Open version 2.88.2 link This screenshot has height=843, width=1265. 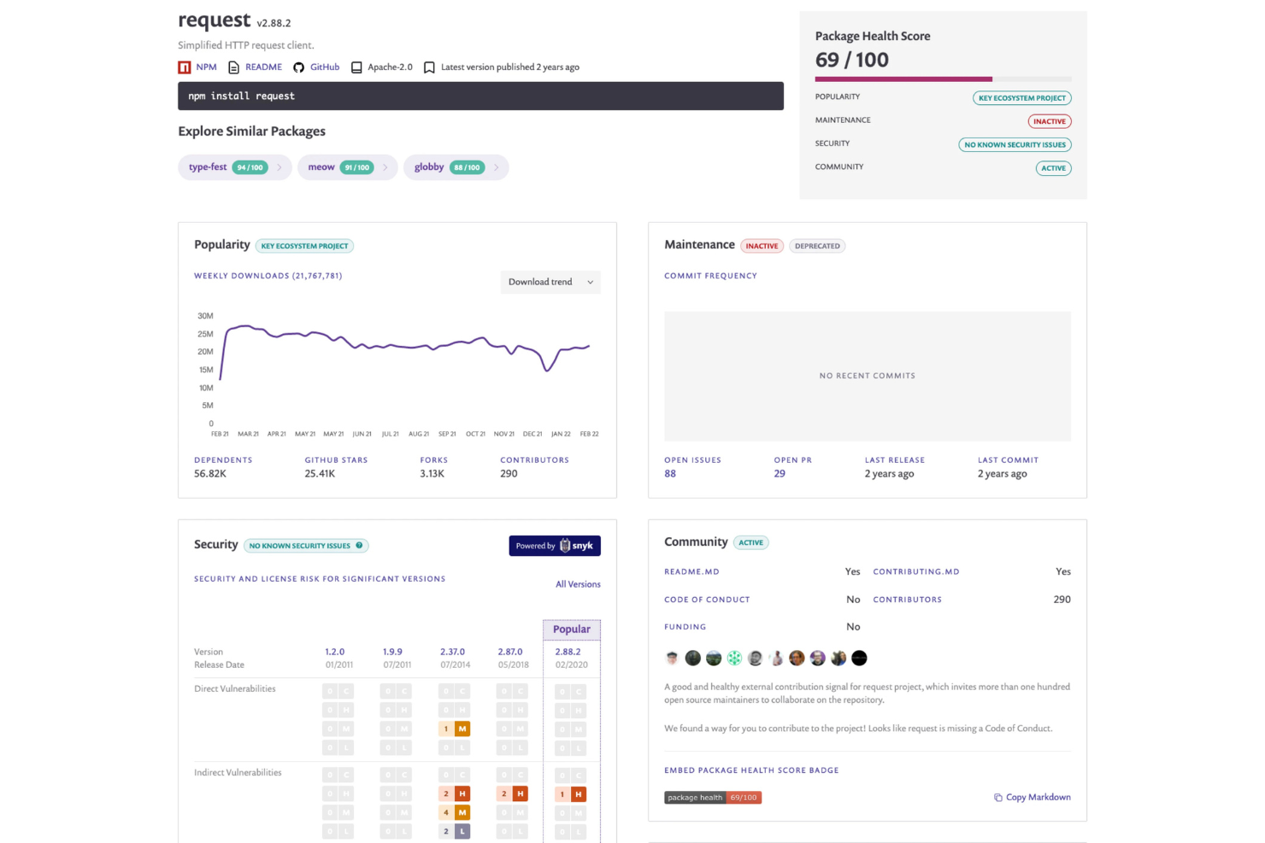pyautogui.click(x=568, y=652)
